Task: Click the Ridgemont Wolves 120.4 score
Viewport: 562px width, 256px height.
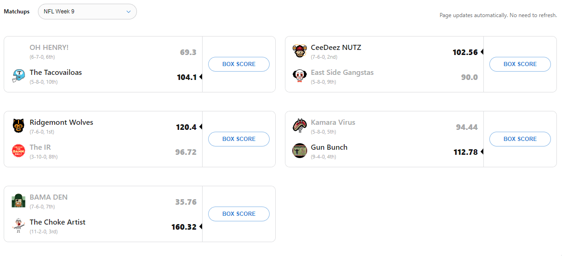Action: (186, 127)
